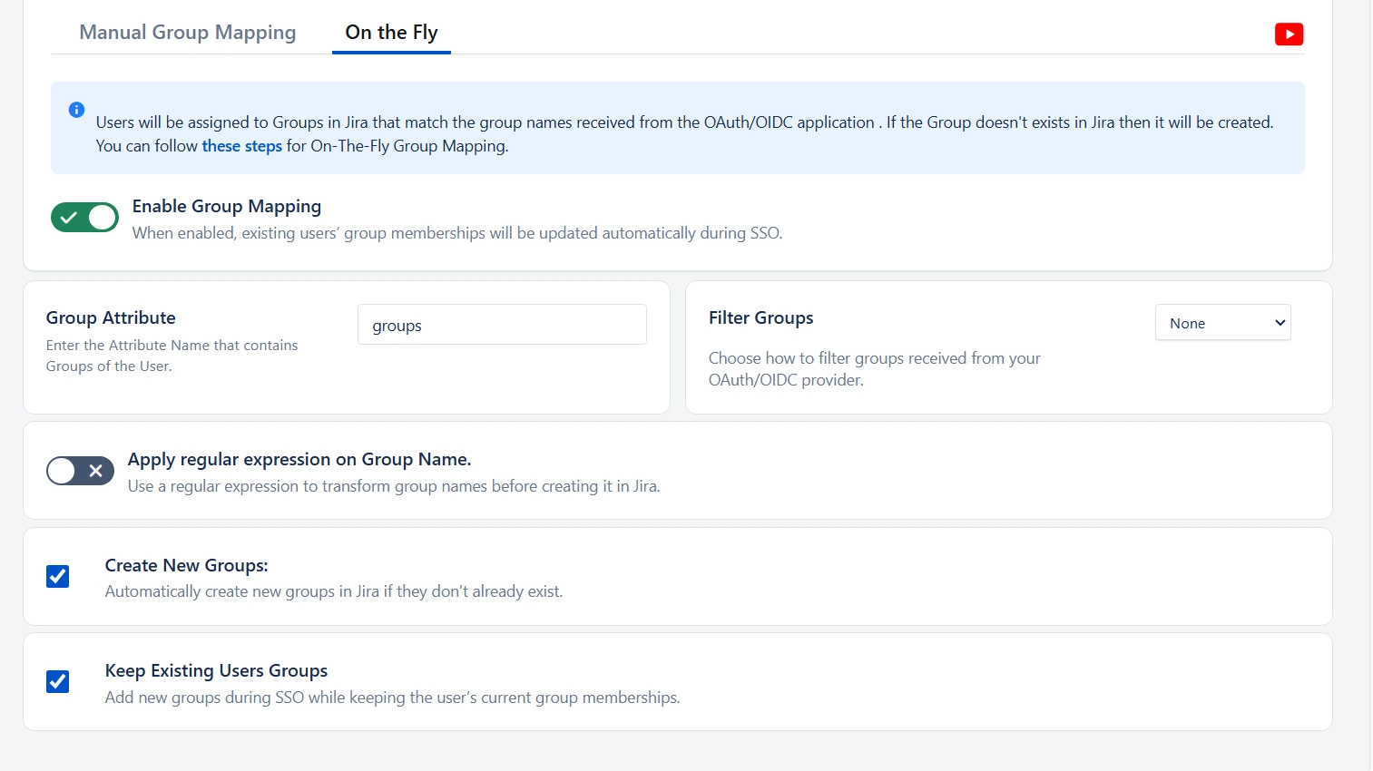Image resolution: width=1373 pixels, height=771 pixels.
Task: Enable Apply regular expression on Group Name
Action: point(80,471)
